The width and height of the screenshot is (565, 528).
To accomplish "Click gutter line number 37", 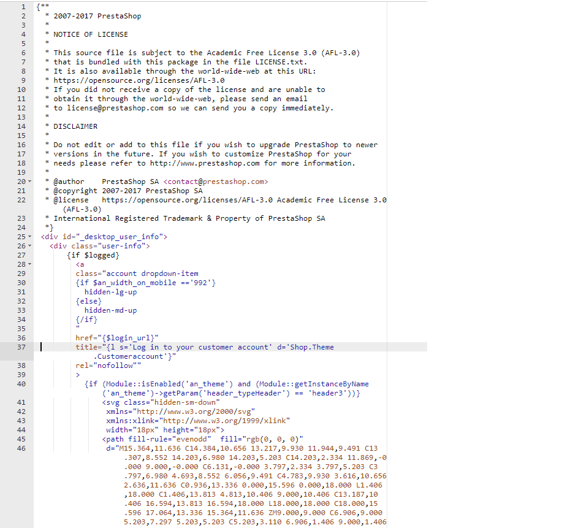I will [21, 347].
